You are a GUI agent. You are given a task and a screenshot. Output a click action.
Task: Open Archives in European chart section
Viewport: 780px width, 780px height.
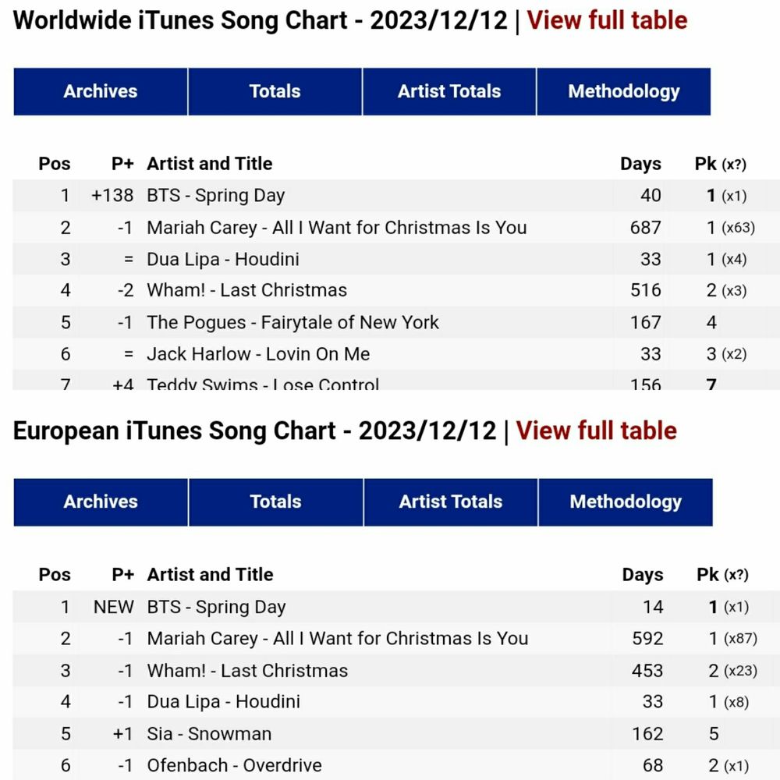(101, 502)
